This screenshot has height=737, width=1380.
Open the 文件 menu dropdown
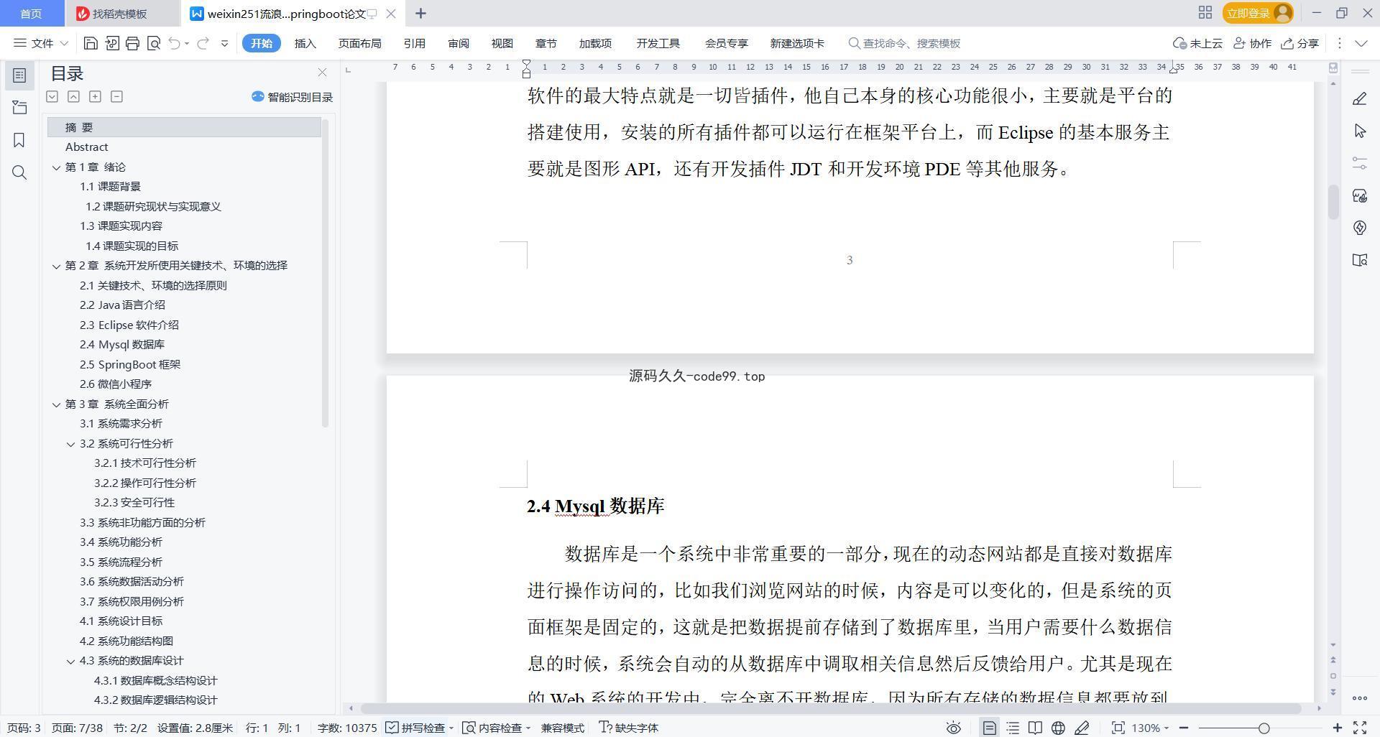(x=41, y=43)
